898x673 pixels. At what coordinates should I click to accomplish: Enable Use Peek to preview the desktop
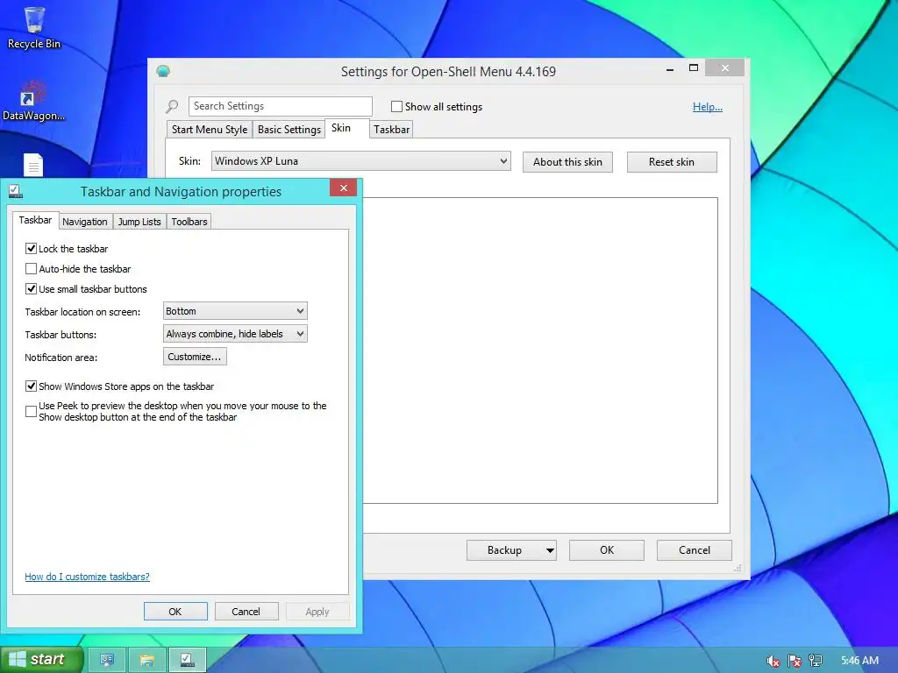(x=31, y=412)
